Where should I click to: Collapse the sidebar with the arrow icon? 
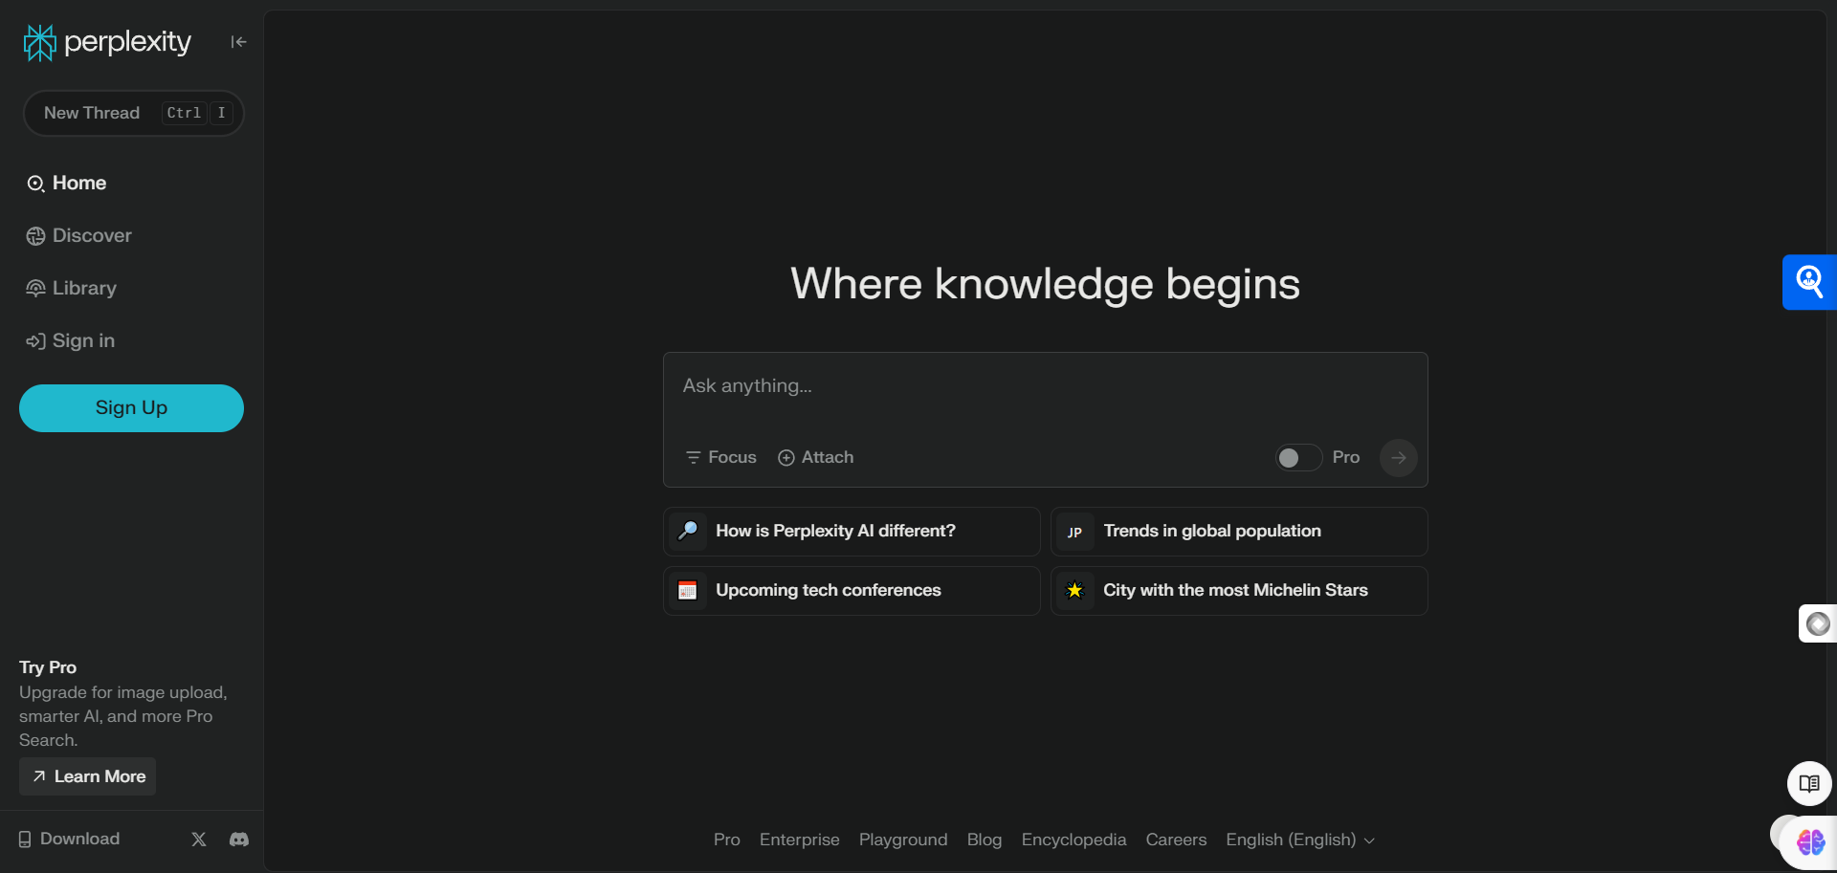click(238, 42)
